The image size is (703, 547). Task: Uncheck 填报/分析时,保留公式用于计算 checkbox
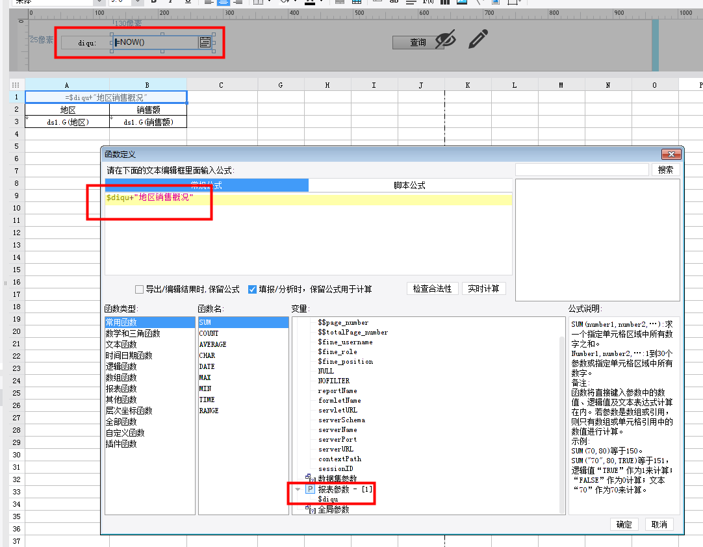pyautogui.click(x=253, y=289)
